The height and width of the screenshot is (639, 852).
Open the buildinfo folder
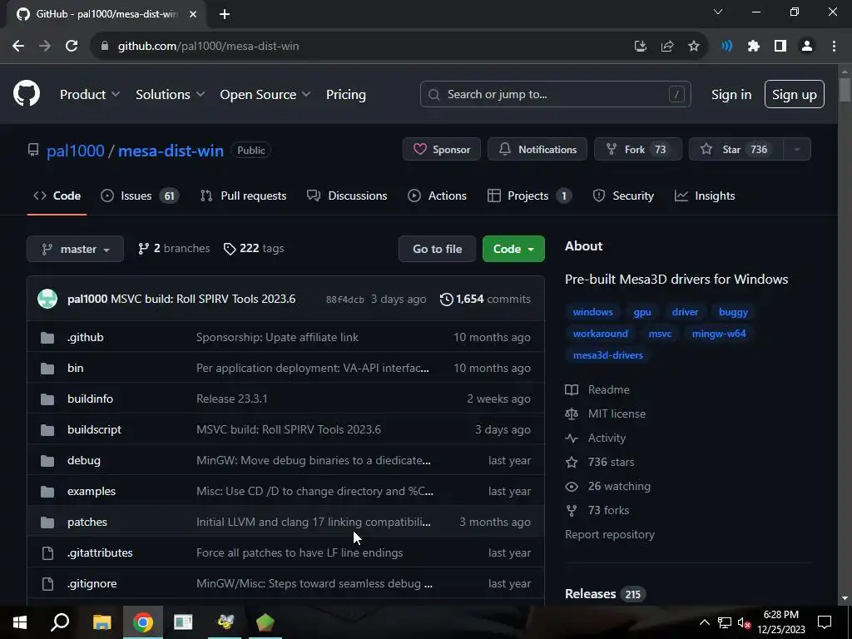[90, 399]
